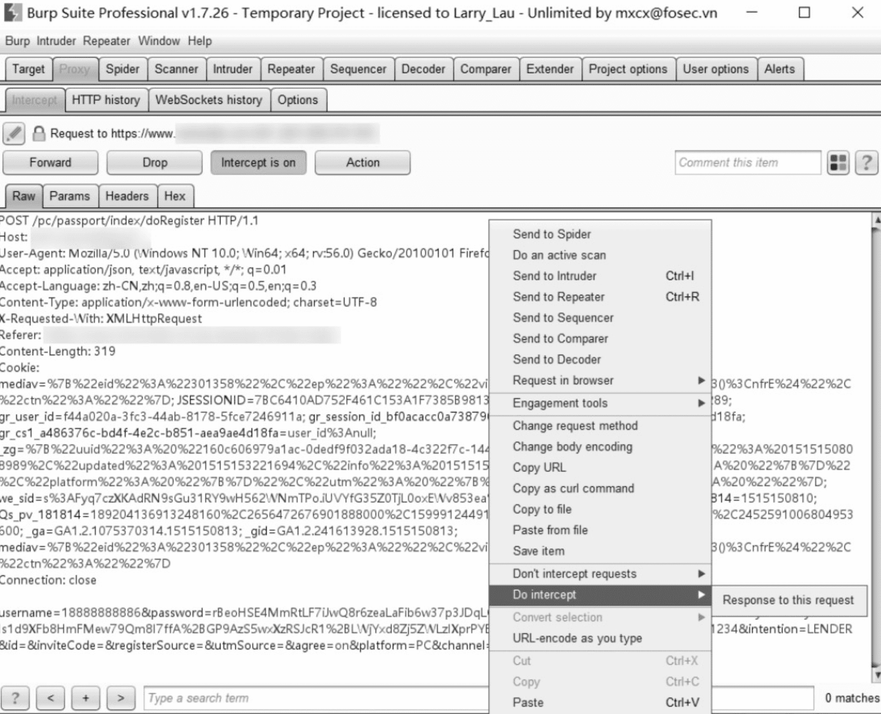Select Save item
The height and width of the screenshot is (714, 881).
tap(600, 551)
